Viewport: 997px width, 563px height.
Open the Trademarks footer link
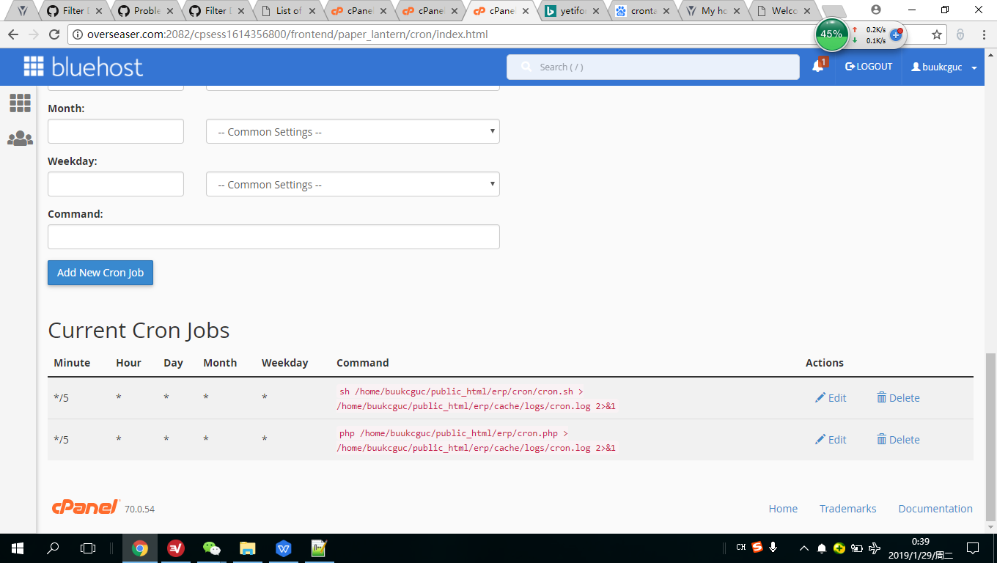coord(847,509)
